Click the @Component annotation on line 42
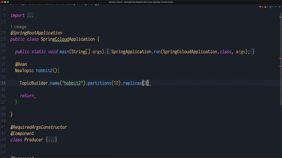 22,133
